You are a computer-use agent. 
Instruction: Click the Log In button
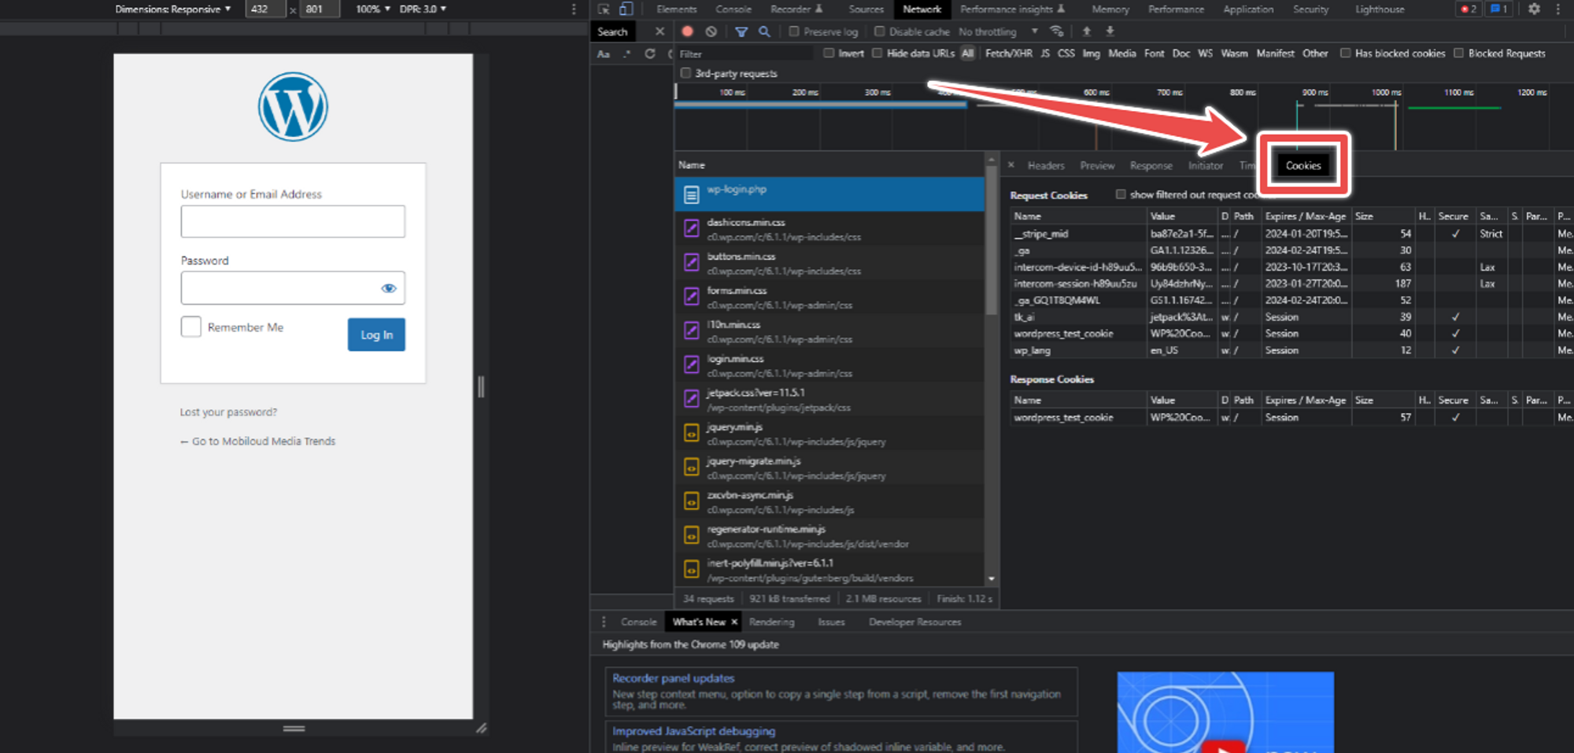point(376,334)
